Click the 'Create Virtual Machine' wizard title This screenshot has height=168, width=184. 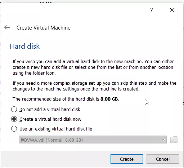[x=44, y=28]
